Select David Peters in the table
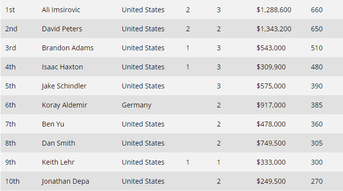 62,29
